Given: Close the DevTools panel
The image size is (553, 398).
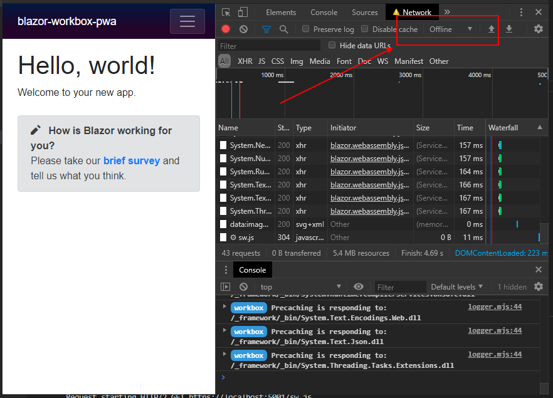Looking at the screenshot, I should click(x=538, y=12).
